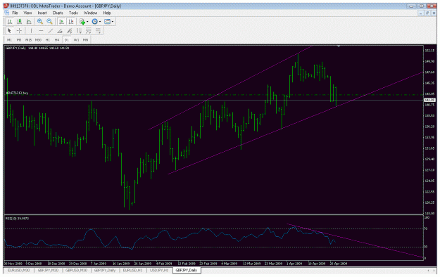The width and height of the screenshot is (440, 277).
Task: Open the Charts menu
Action: coord(58,13)
